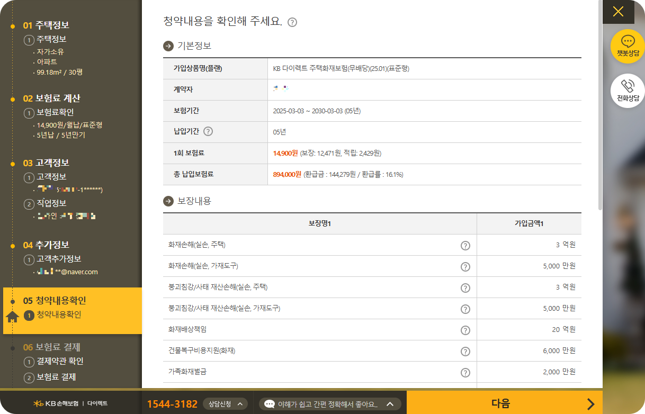
Task: Click arrow icon beside 기본정보 header
Action: click(x=168, y=46)
